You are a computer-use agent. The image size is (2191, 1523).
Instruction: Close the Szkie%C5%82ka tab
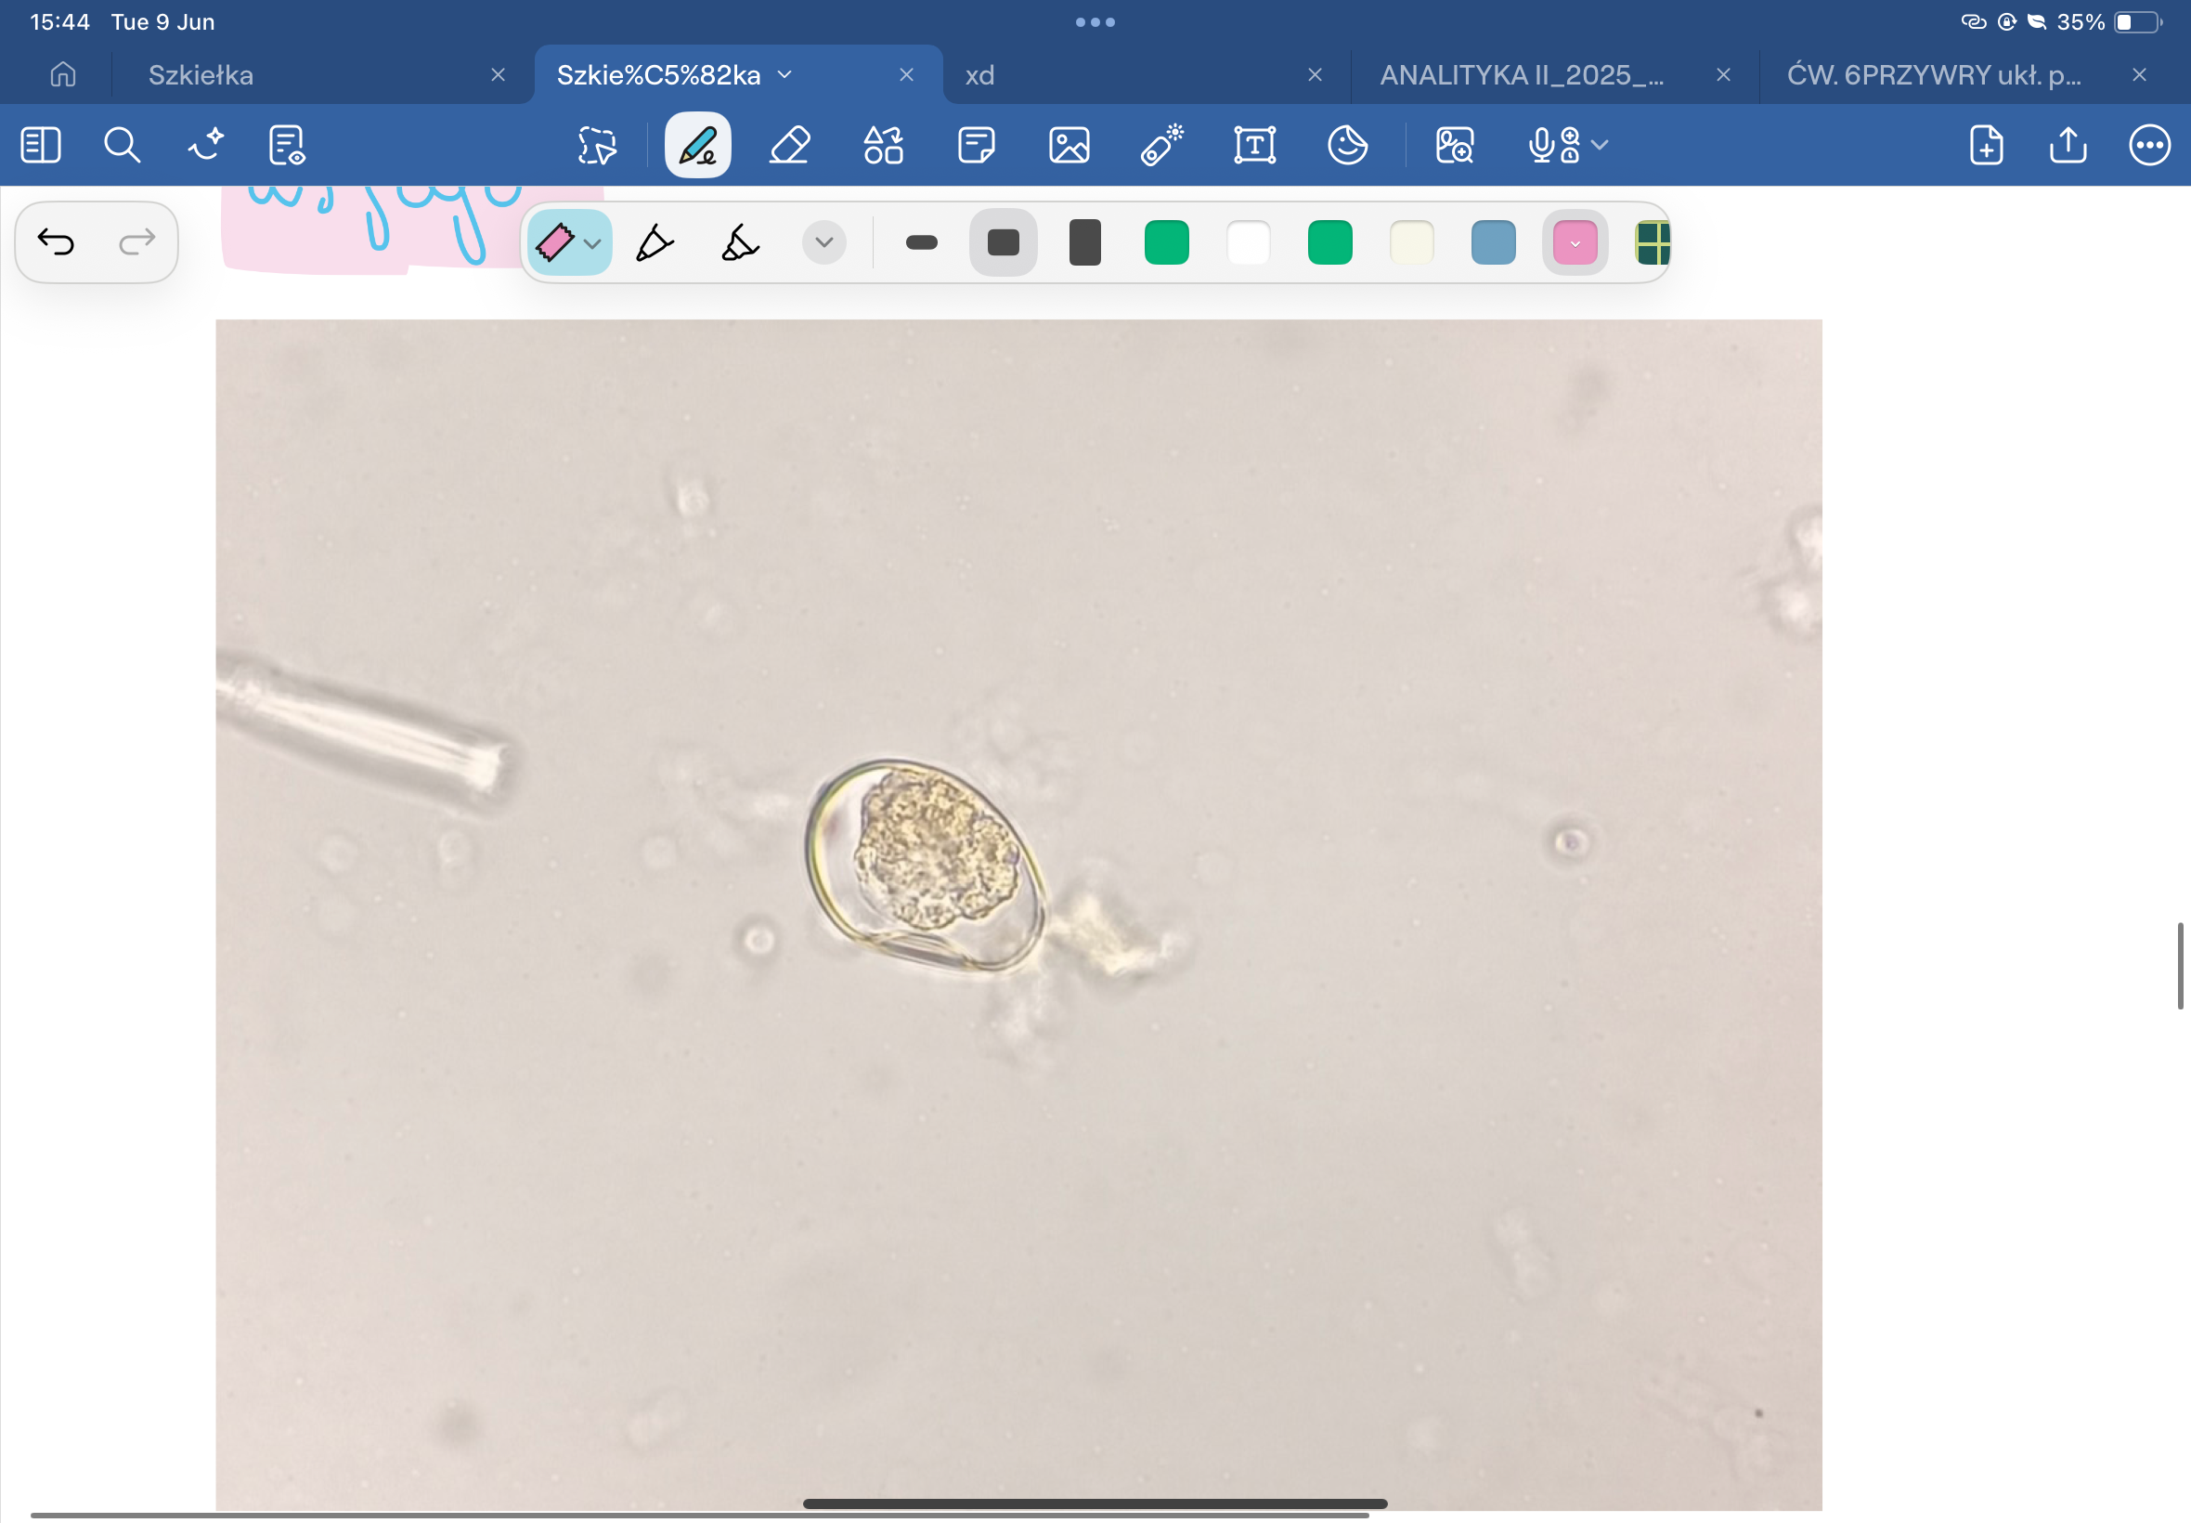coord(906,74)
